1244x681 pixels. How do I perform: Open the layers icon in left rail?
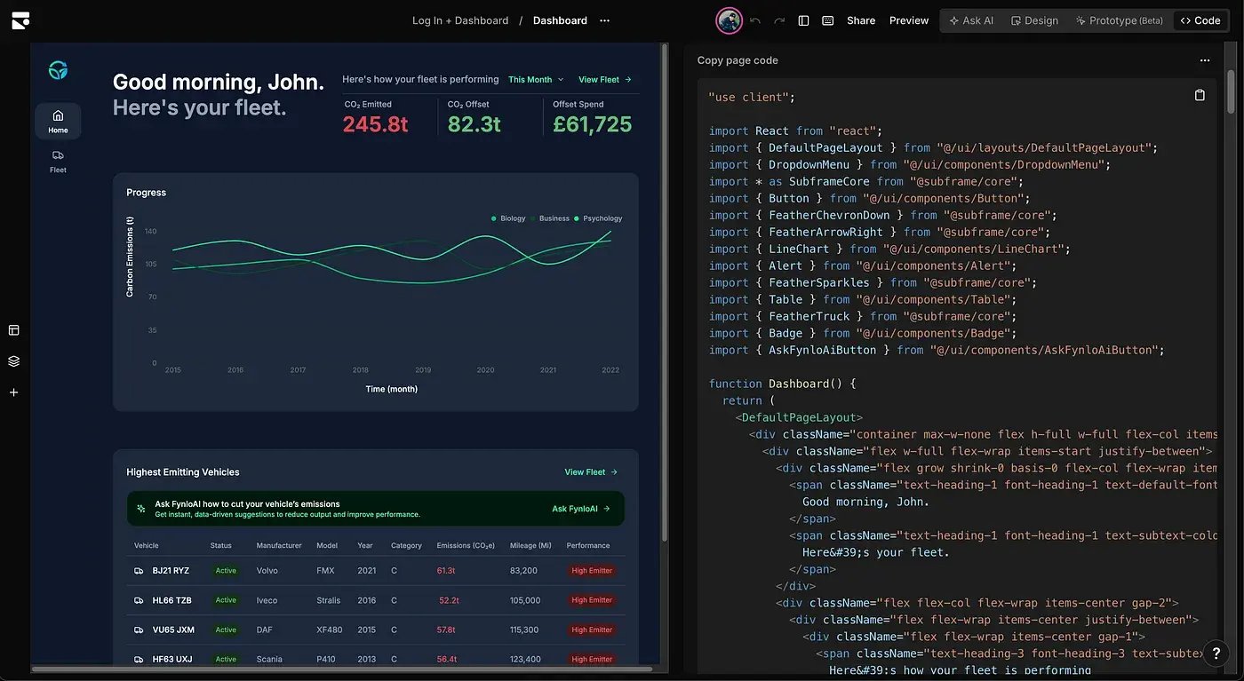pyautogui.click(x=14, y=361)
